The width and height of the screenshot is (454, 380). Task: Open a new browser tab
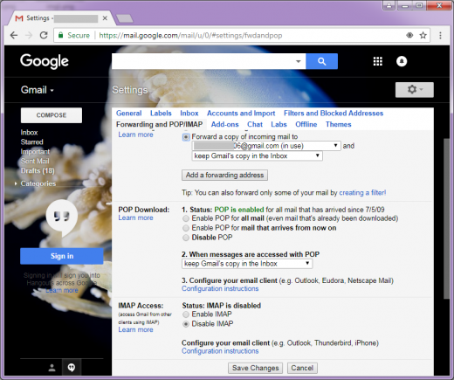(x=125, y=18)
